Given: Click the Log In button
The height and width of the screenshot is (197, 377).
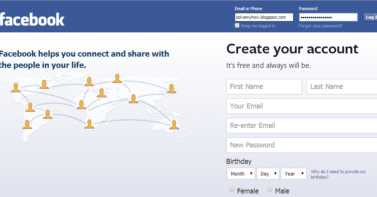Looking at the screenshot, I should [370, 17].
